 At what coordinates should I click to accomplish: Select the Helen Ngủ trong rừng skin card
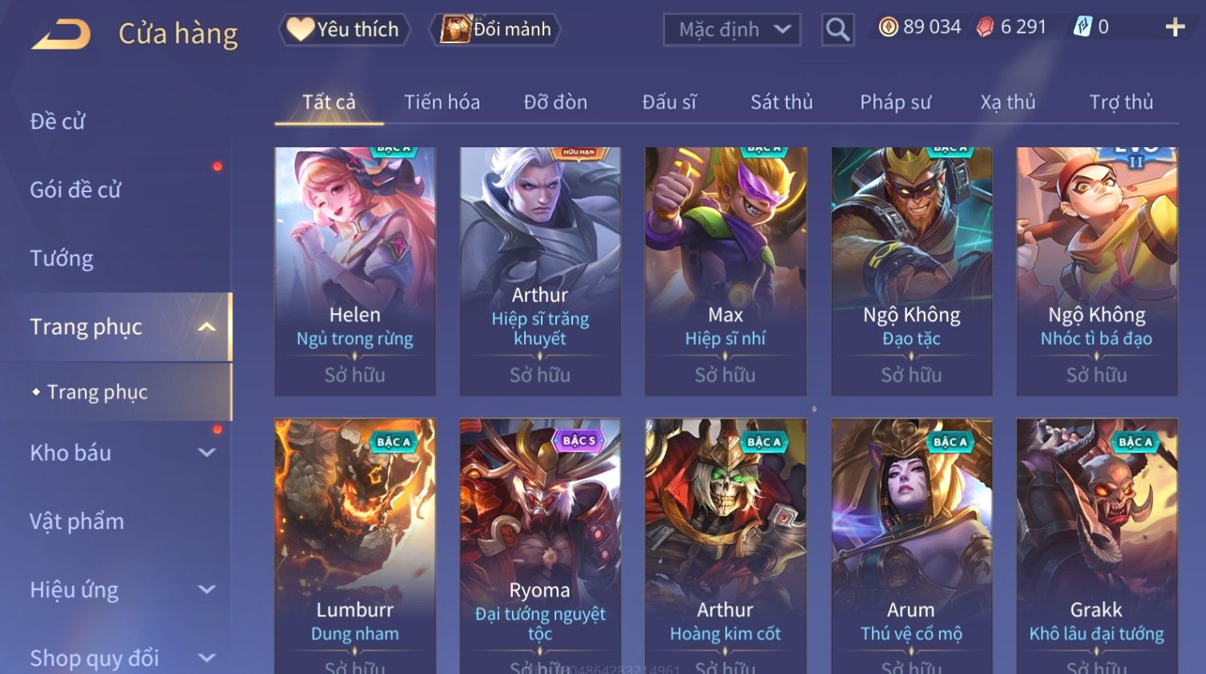[x=355, y=271]
